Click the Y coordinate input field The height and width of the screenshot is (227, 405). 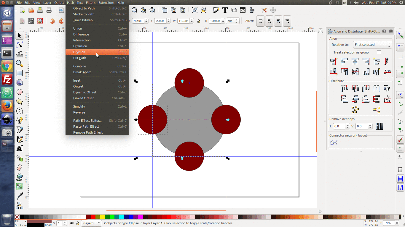(x=160, y=21)
